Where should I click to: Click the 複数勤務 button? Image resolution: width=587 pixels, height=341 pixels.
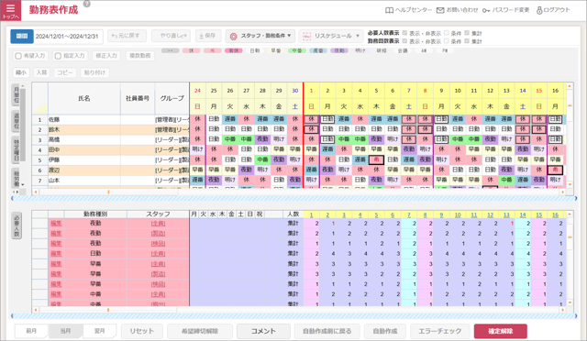pos(140,56)
